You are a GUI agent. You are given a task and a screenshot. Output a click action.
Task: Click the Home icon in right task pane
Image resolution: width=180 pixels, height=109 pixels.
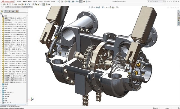click(178, 11)
